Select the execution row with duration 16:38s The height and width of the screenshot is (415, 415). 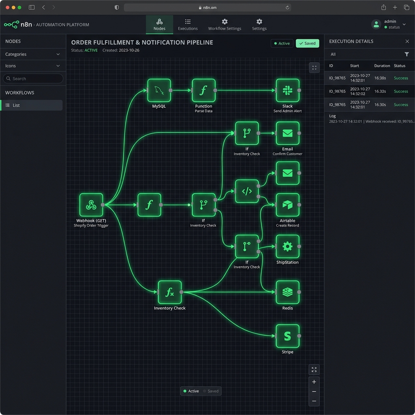[370, 78]
